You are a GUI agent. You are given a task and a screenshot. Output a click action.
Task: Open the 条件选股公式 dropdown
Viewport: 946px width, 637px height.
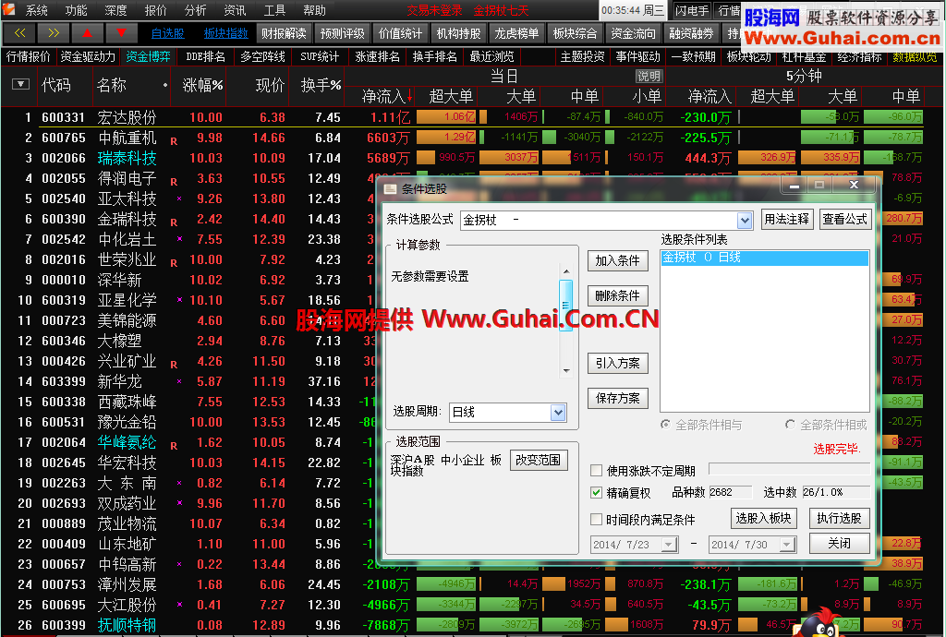(x=746, y=221)
